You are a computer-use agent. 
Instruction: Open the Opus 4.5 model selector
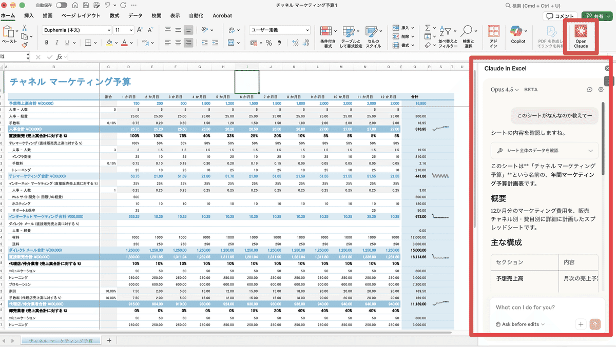click(x=505, y=90)
